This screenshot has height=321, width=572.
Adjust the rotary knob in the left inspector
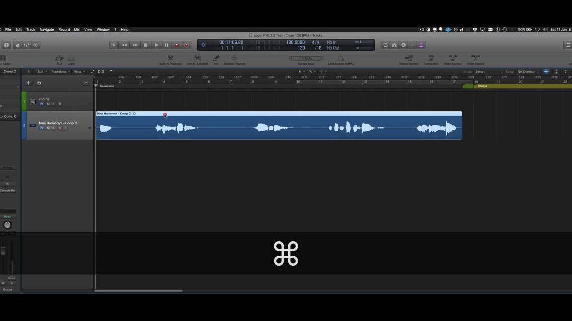coord(7,225)
